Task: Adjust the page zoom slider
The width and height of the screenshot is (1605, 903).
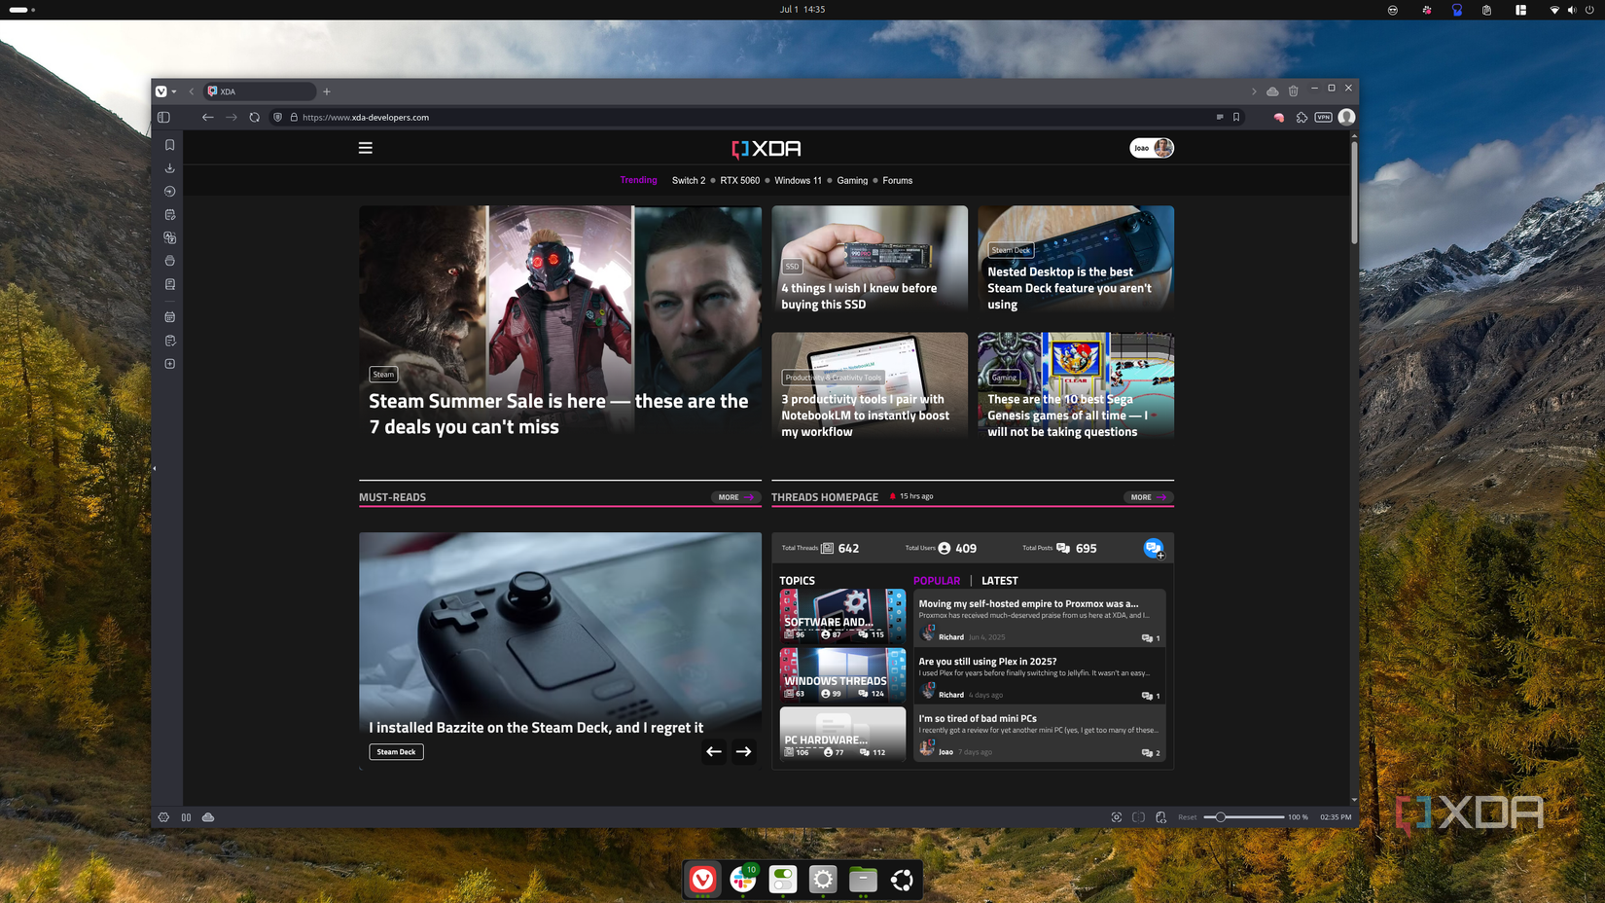Action: pyautogui.click(x=1219, y=817)
